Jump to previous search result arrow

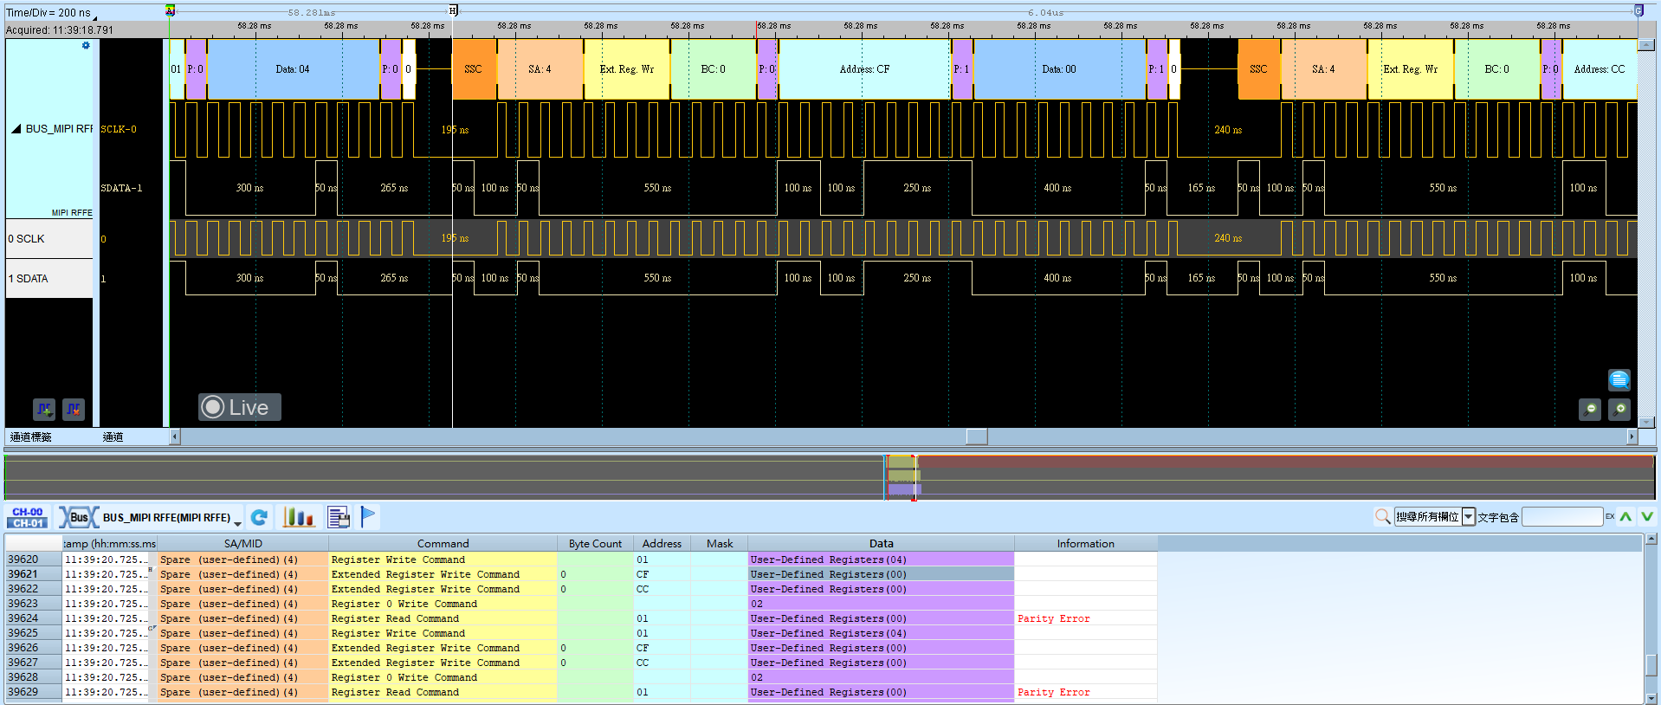coord(1625,517)
